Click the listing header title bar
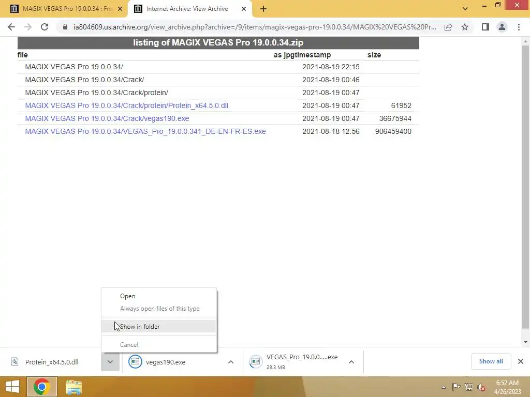 click(218, 42)
